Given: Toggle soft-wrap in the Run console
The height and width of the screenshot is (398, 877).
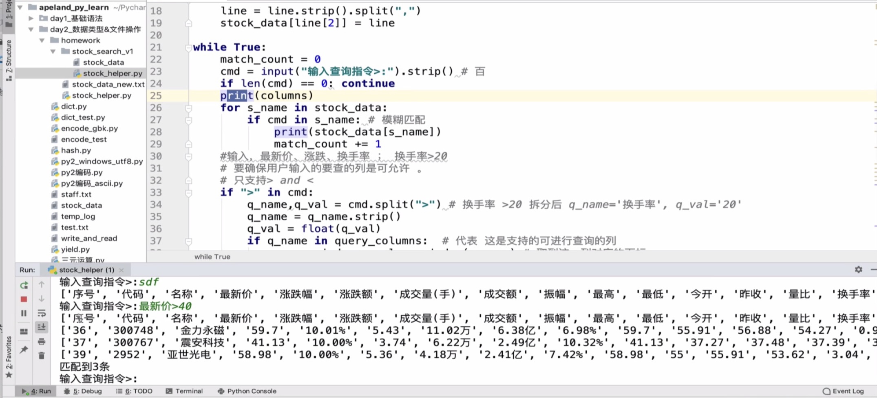Looking at the screenshot, I should (x=42, y=313).
